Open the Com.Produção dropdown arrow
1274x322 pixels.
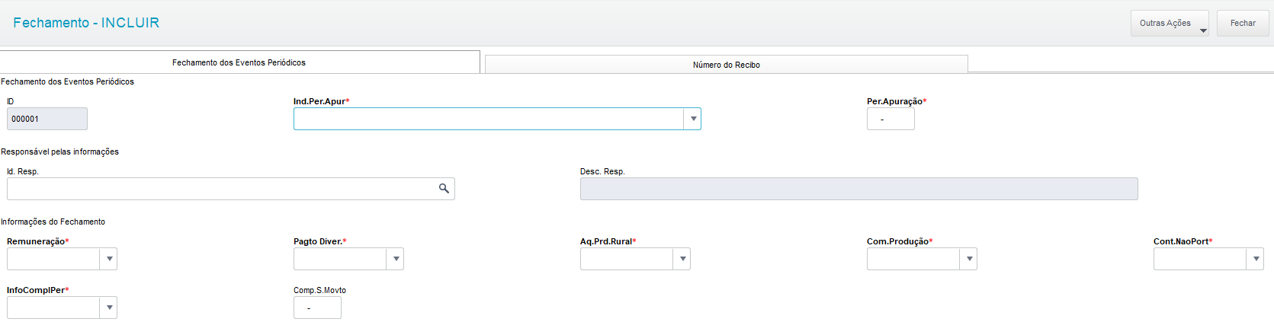tap(969, 259)
